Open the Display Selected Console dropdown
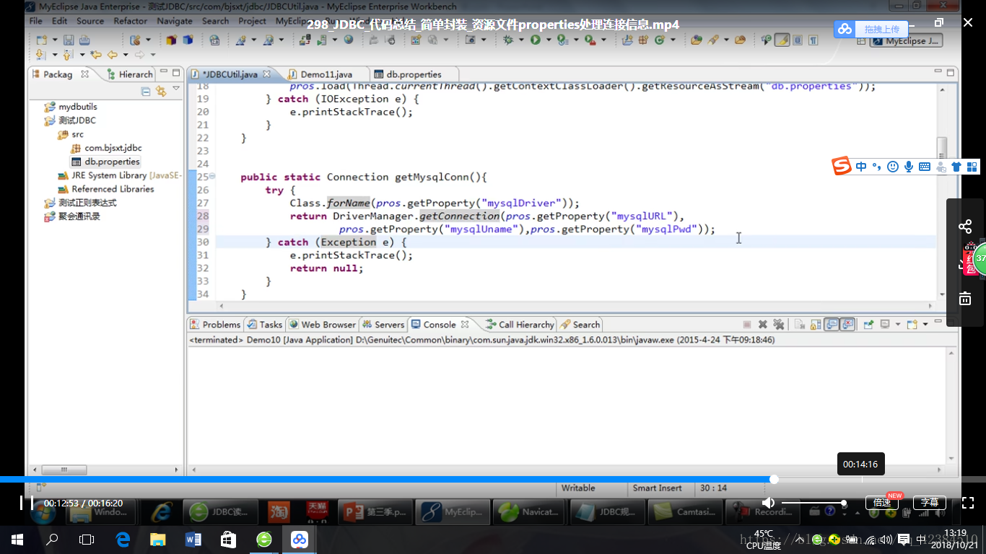Image resolution: width=986 pixels, height=554 pixels. tap(898, 325)
